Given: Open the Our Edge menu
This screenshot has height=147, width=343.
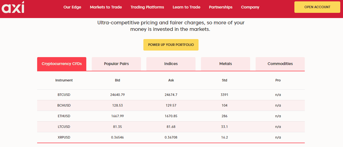Looking at the screenshot, I should click(x=72, y=7).
